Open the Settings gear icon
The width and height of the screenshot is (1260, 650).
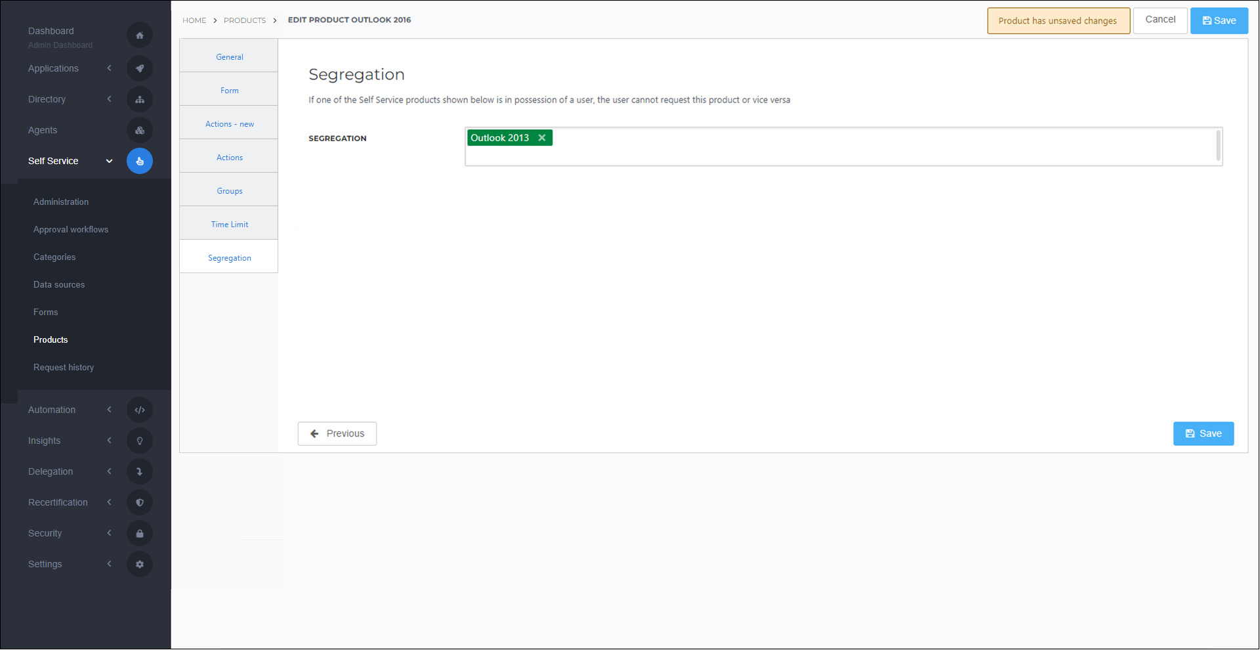(x=139, y=564)
